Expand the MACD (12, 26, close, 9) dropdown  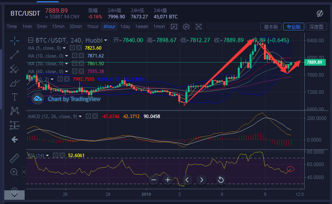80,116
